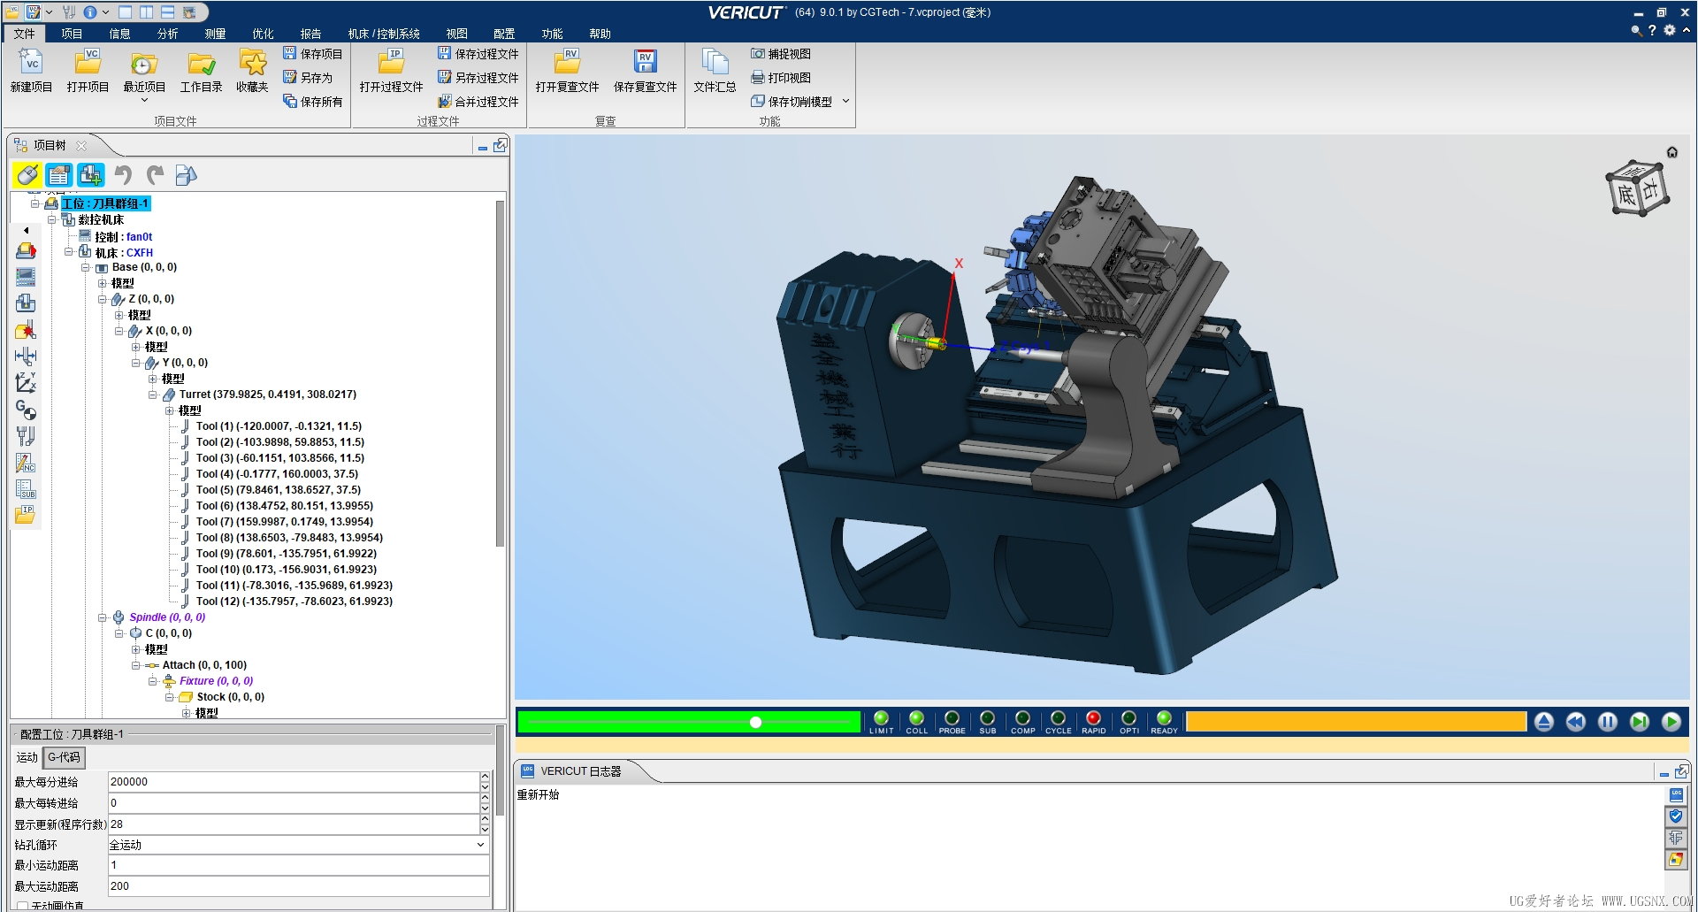
Task: Click the 保存复查文件 RV save icon
Action: click(x=645, y=62)
